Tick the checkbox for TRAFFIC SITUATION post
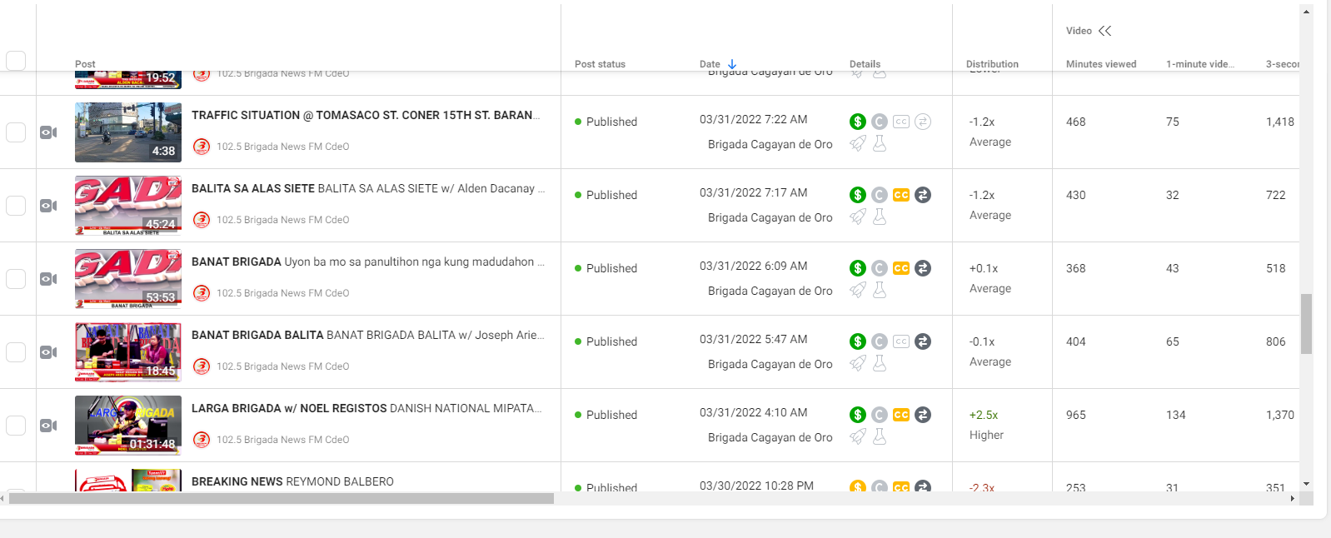Screen dimensions: 1331x538 coord(16,132)
